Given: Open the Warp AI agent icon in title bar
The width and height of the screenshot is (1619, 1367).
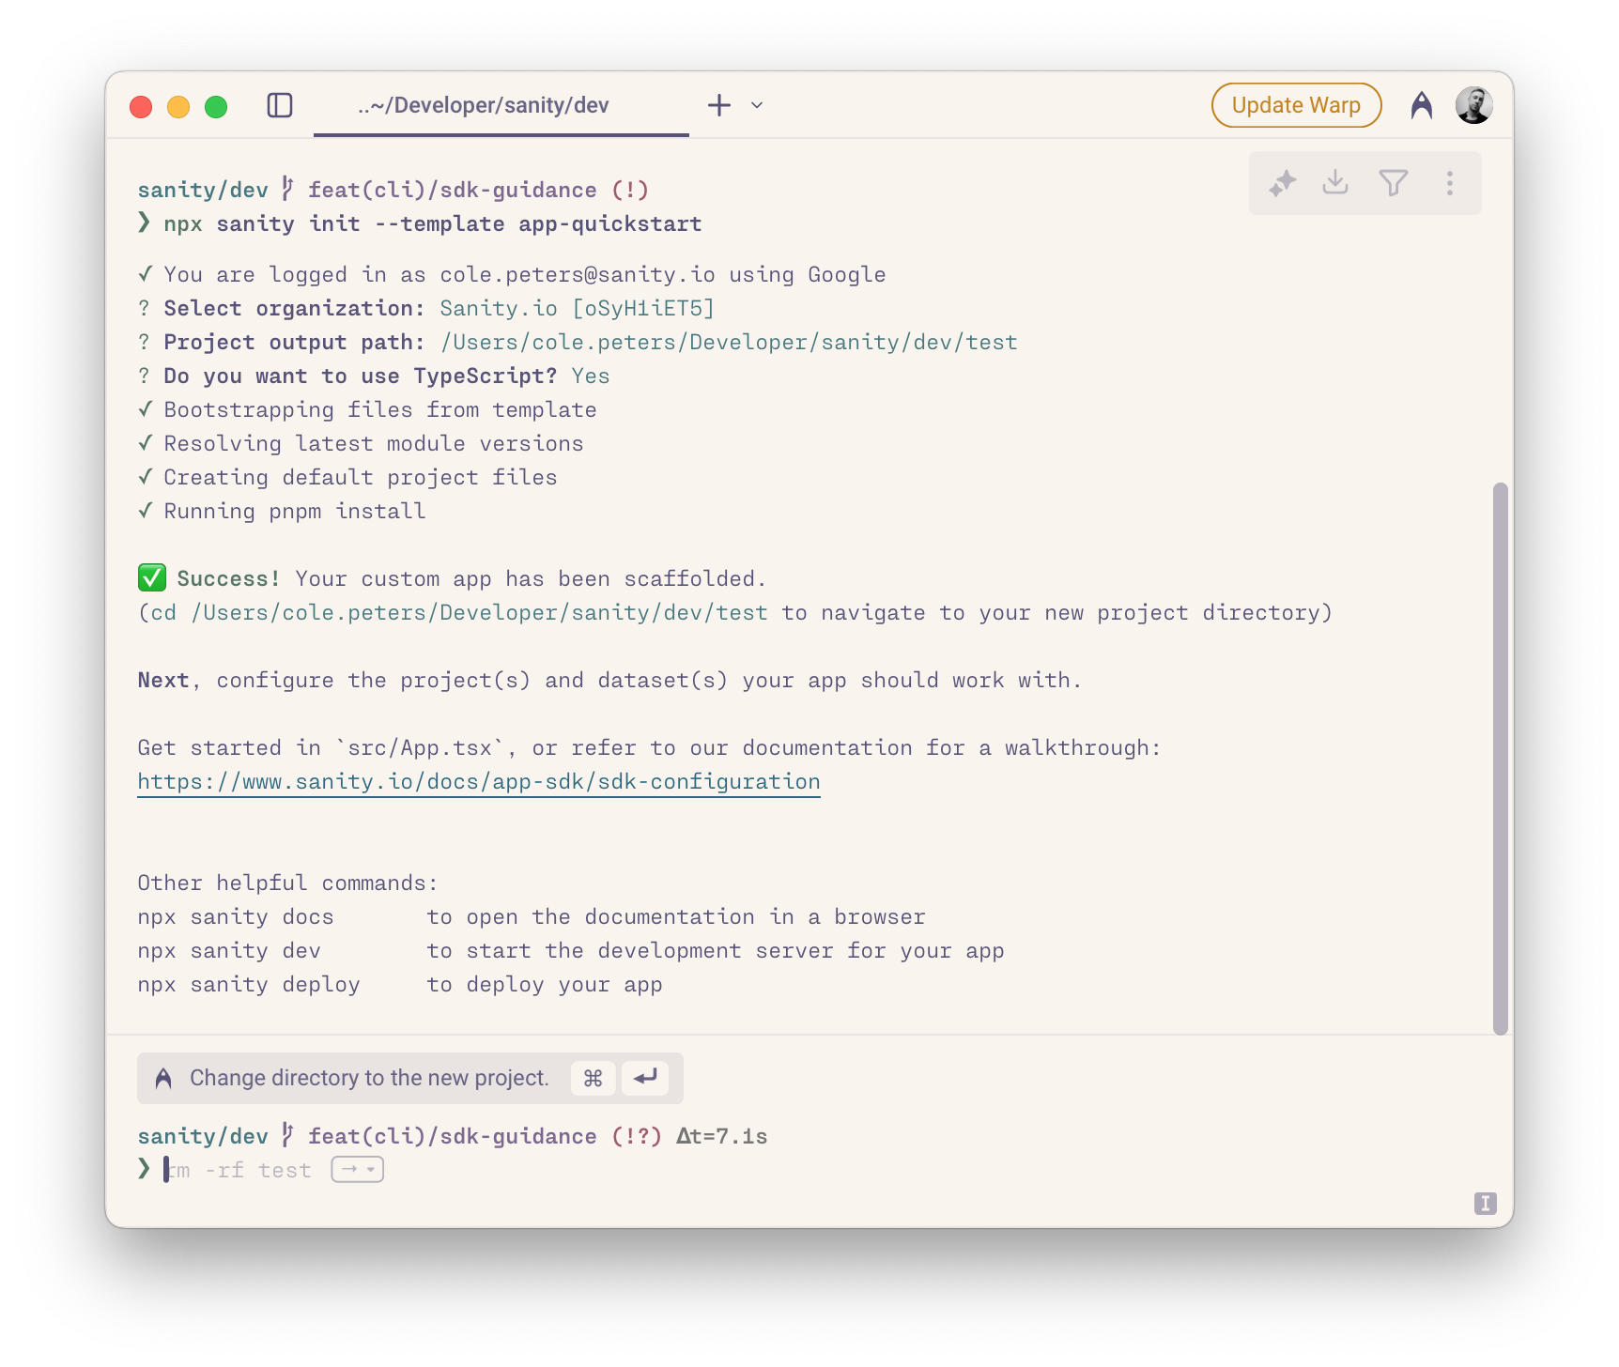Looking at the screenshot, I should click(x=1422, y=105).
